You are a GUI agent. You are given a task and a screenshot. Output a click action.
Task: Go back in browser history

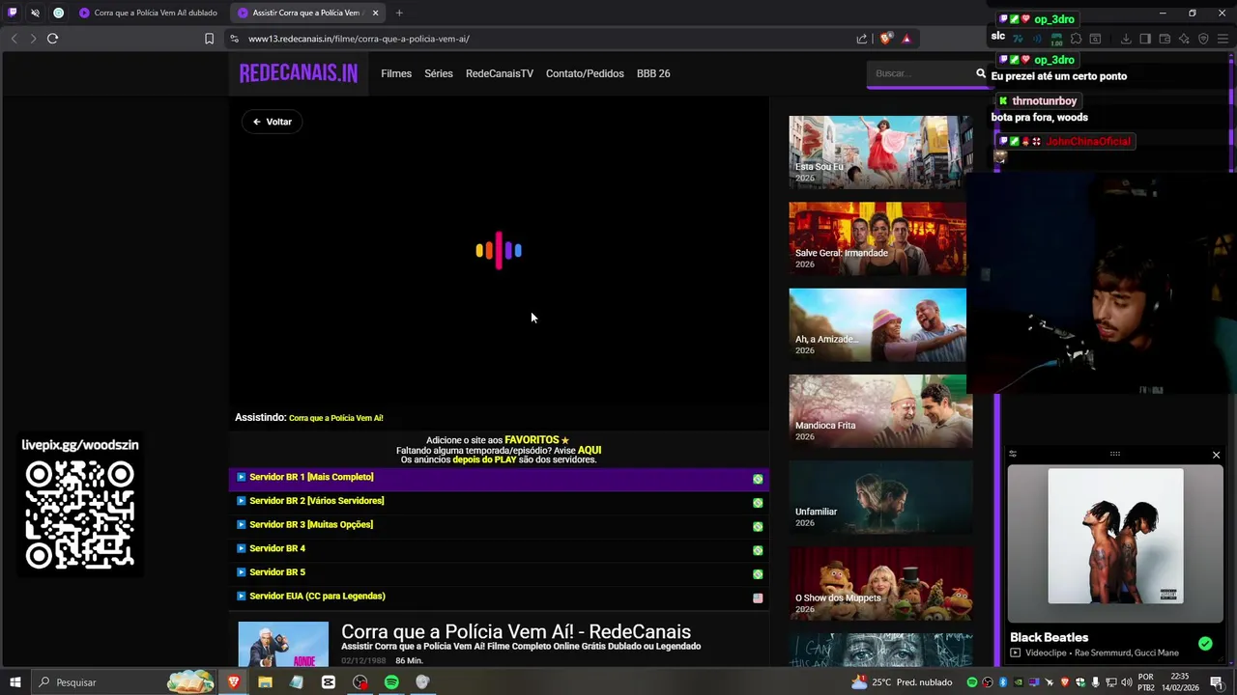click(x=14, y=39)
